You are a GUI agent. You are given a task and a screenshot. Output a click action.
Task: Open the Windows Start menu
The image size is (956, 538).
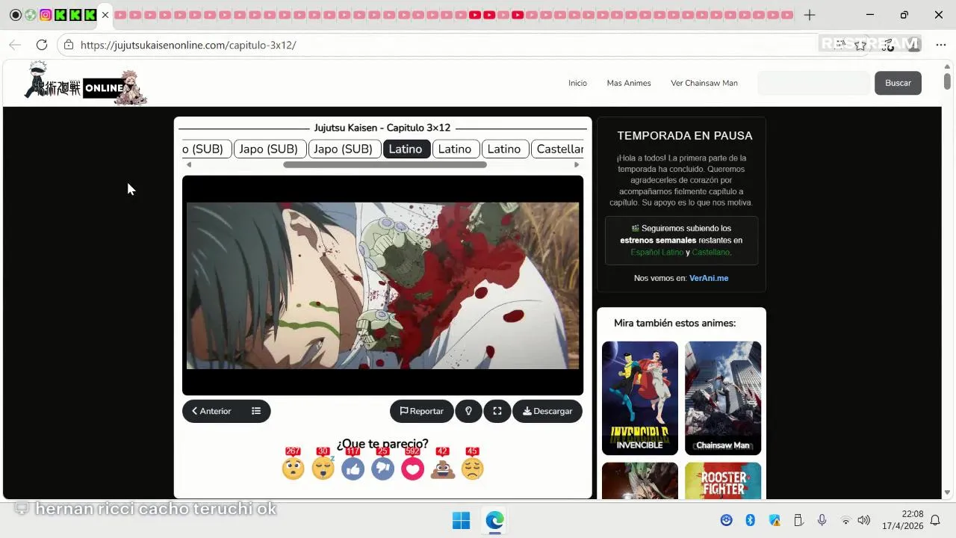click(x=461, y=520)
